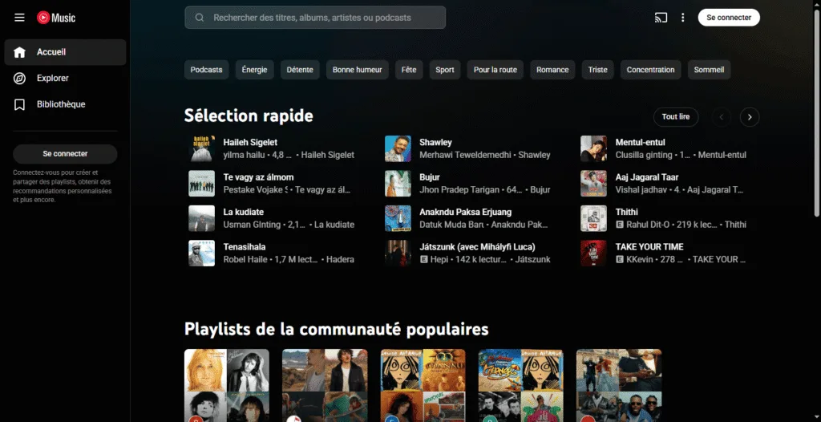
Task: Select the Sport chip
Action: [x=445, y=70]
